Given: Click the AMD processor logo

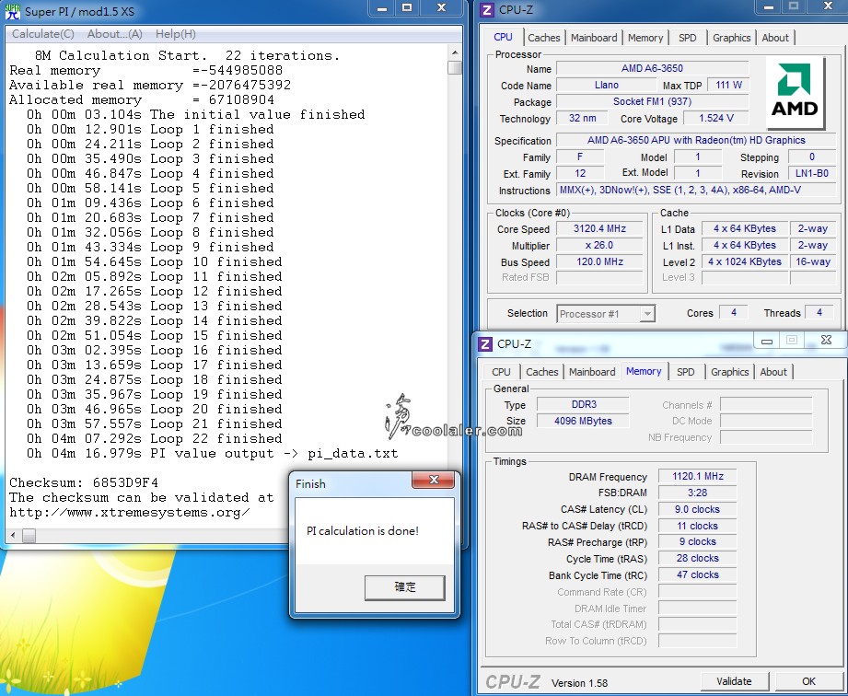Looking at the screenshot, I should coord(795,93).
